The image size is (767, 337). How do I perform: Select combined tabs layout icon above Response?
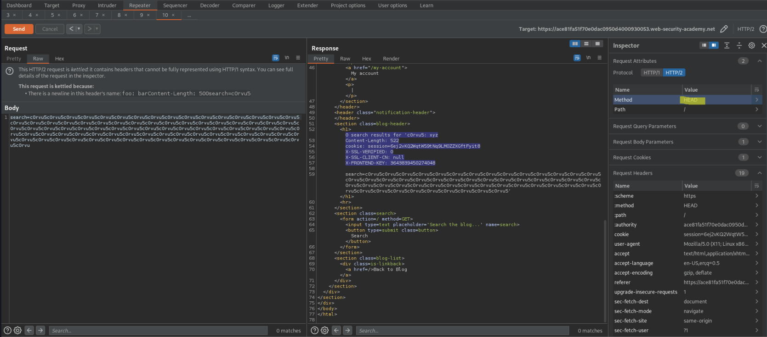[x=597, y=44]
